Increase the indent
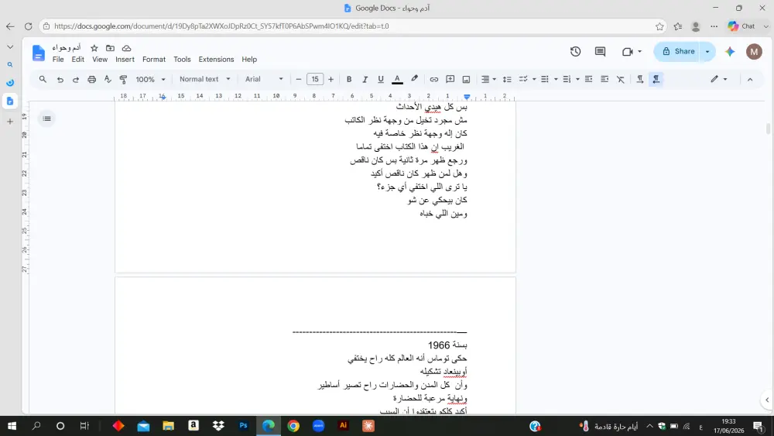The image size is (774, 436). pos(604,79)
